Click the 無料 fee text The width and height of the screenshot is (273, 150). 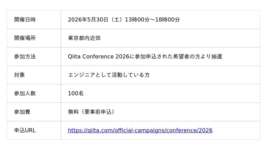click(73, 112)
